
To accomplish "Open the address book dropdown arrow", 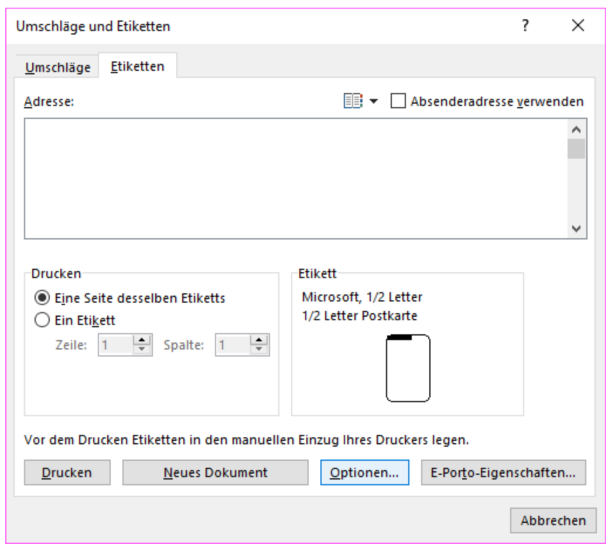I will coord(374,102).
